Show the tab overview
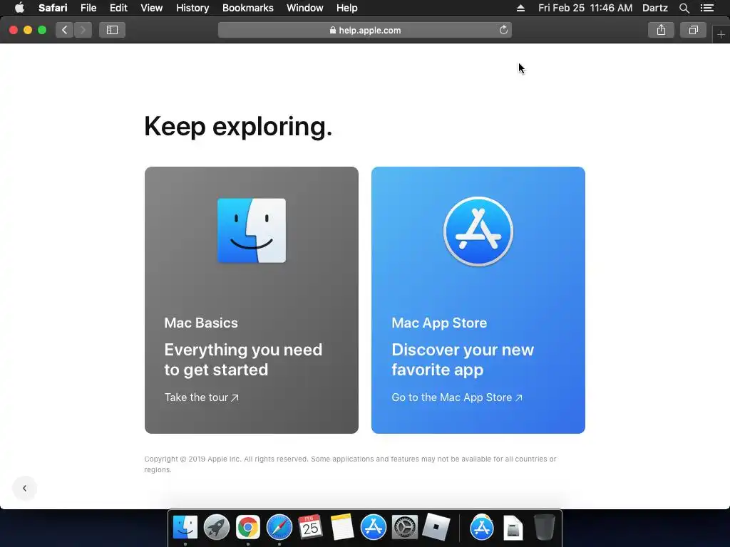The width and height of the screenshot is (730, 547). (x=693, y=30)
